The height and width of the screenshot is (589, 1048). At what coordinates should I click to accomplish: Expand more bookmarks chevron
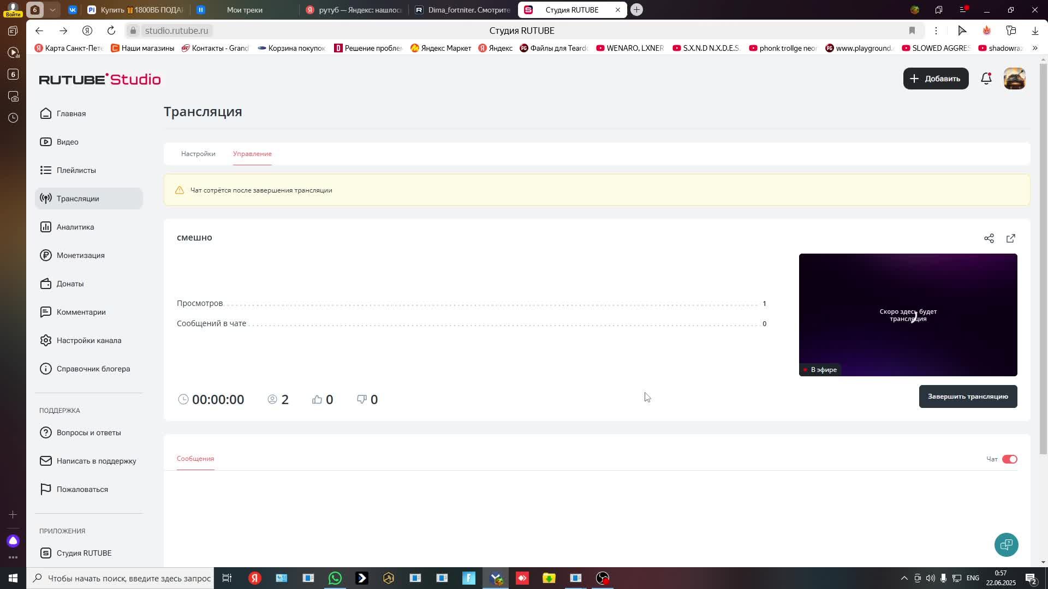[x=1035, y=48]
